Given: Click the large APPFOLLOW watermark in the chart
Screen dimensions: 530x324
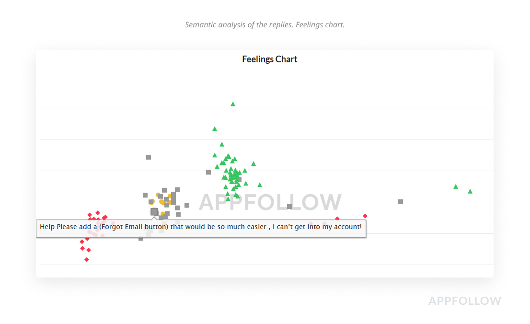Looking at the screenshot, I should coord(270,202).
